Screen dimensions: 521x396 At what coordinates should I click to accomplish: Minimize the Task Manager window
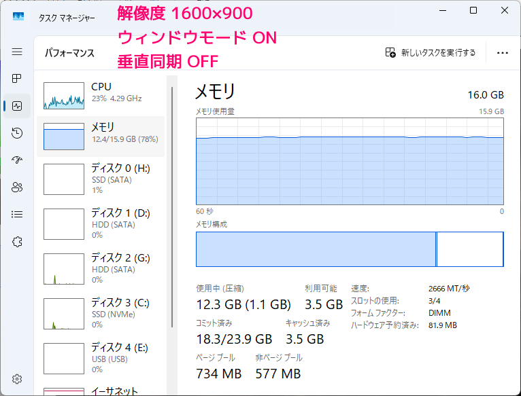(443, 11)
